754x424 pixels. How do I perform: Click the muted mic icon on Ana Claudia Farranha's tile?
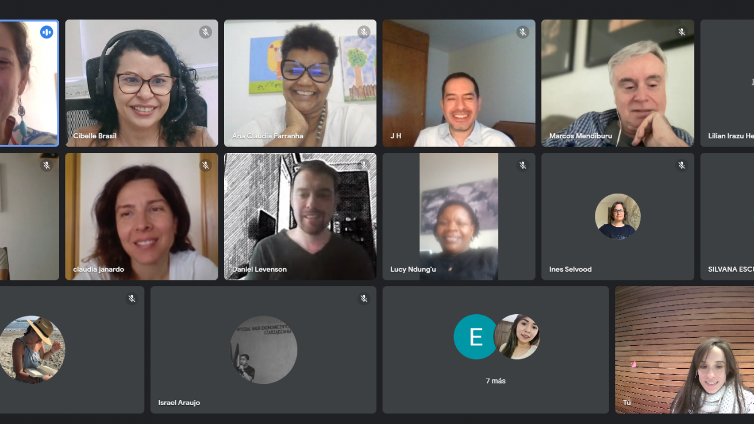[364, 32]
